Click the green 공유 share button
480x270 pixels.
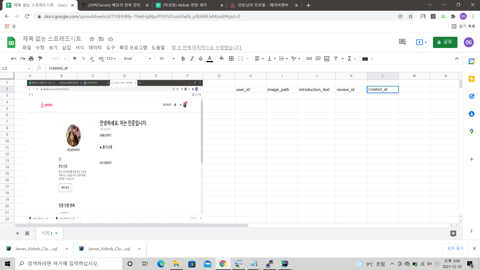pos(445,42)
